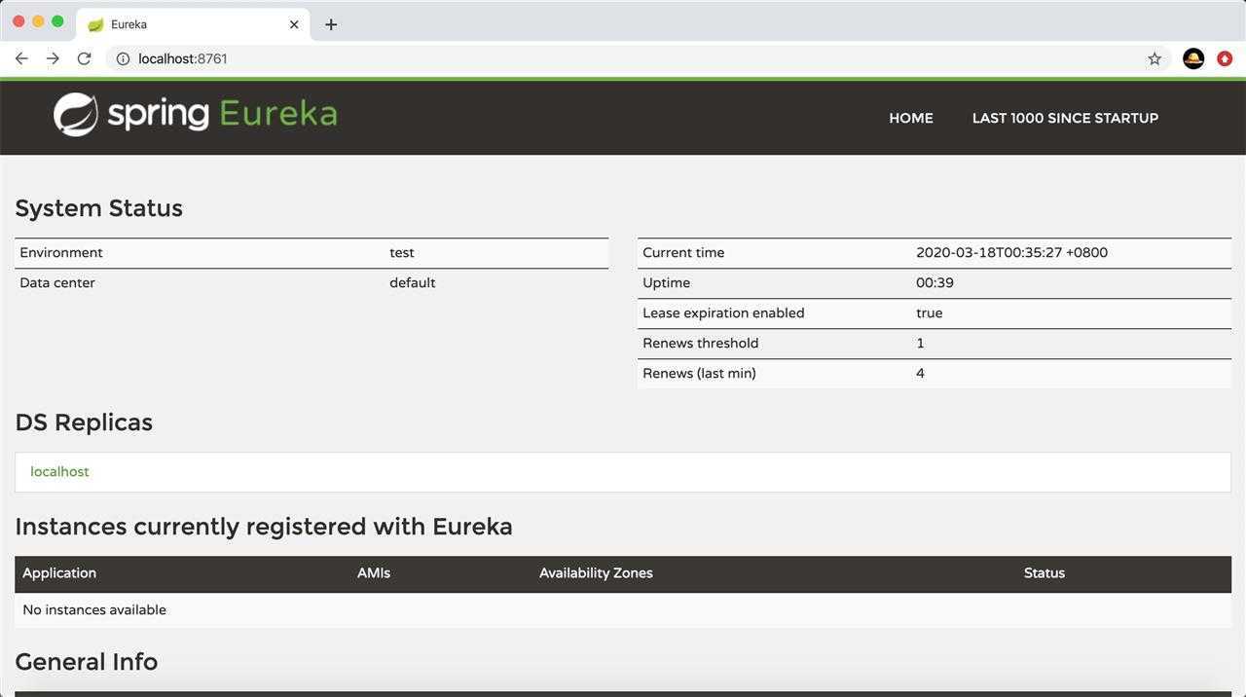Click 'Instances currently registered with Eureka' heading
This screenshot has width=1246, height=697.
point(264,527)
